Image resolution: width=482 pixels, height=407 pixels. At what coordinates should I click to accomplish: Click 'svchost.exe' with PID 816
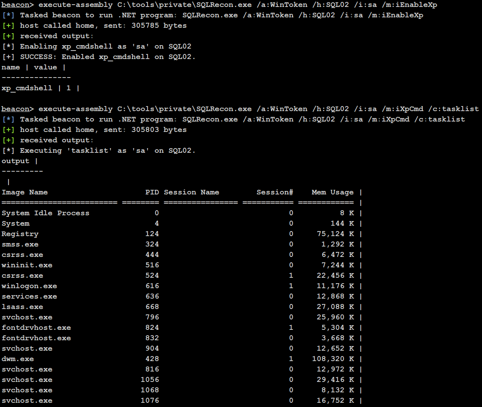pyautogui.click(x=27, y=369)
